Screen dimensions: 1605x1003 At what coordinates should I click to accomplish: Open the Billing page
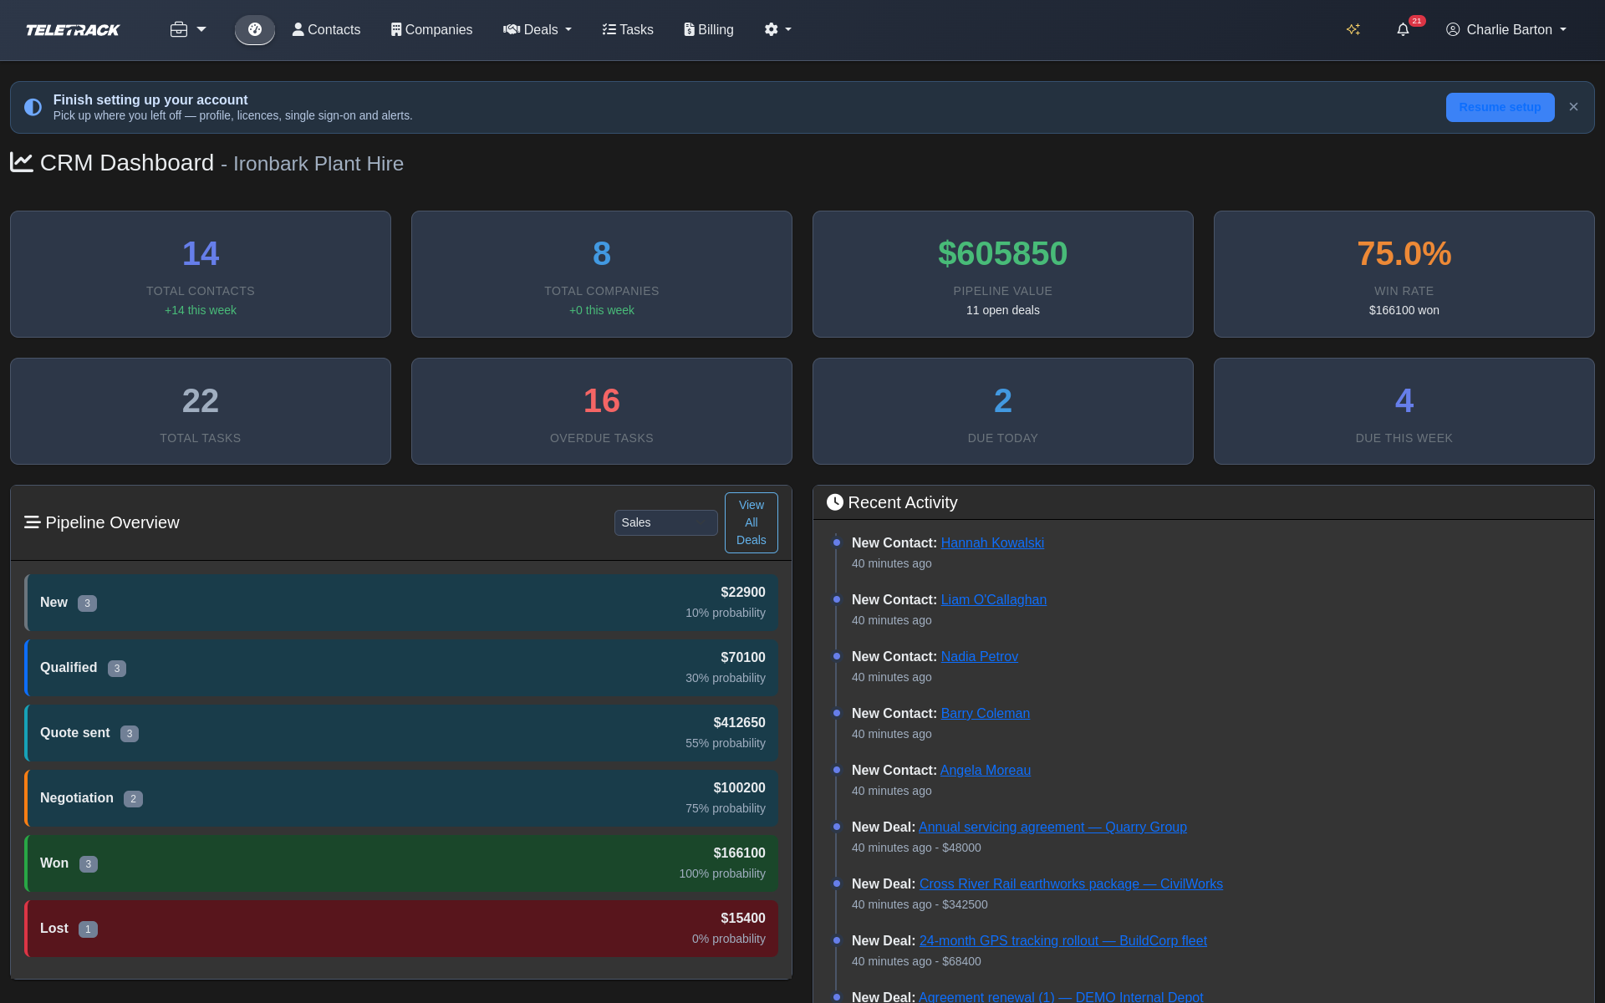[x=709, y=29]
